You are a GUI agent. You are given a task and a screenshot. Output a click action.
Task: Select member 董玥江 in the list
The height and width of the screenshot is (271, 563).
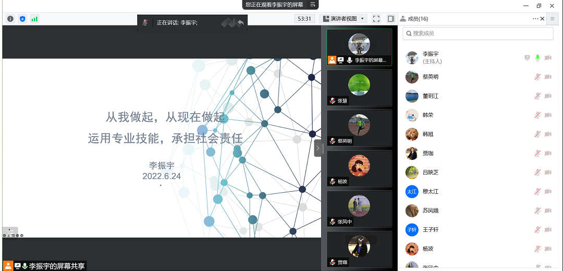pos(430,96)
